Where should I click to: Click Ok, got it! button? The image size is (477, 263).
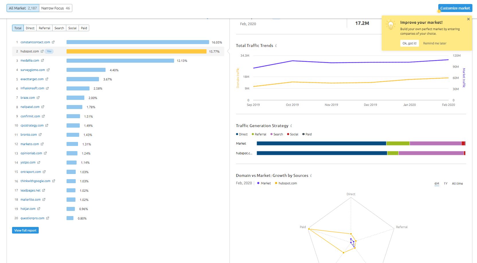pos(410,43)
